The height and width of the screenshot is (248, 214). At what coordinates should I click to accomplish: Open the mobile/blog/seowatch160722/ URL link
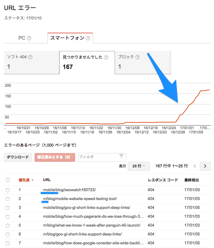tap(69, 190)
